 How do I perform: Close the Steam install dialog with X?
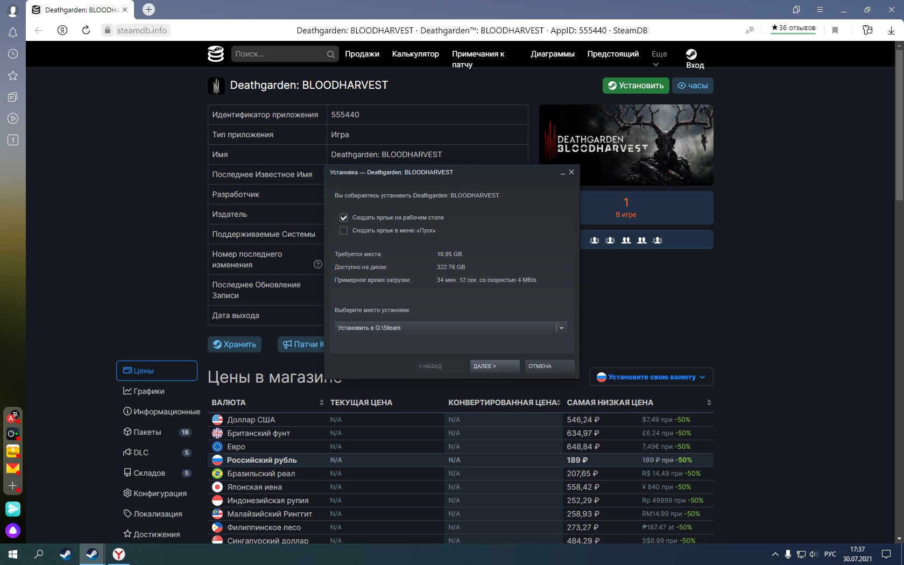click(571, 172)
